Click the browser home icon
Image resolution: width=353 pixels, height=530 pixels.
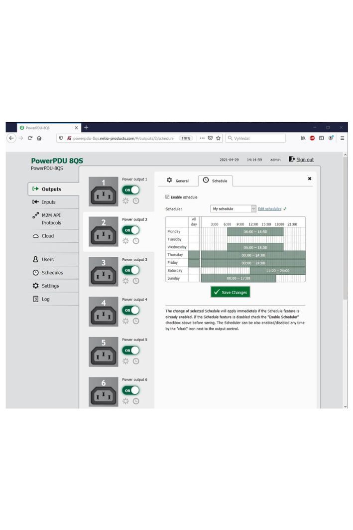point(39,138)
